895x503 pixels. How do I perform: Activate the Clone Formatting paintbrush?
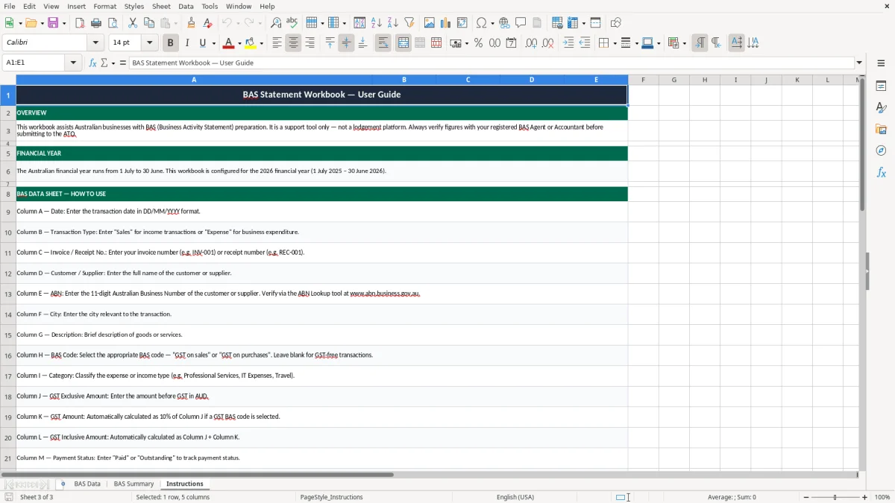(192, 23)
